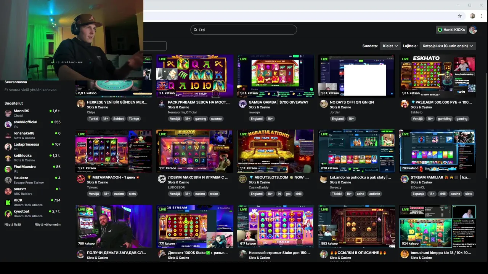Open omaxtr channel avatar in sidebar

click(8, 191)
